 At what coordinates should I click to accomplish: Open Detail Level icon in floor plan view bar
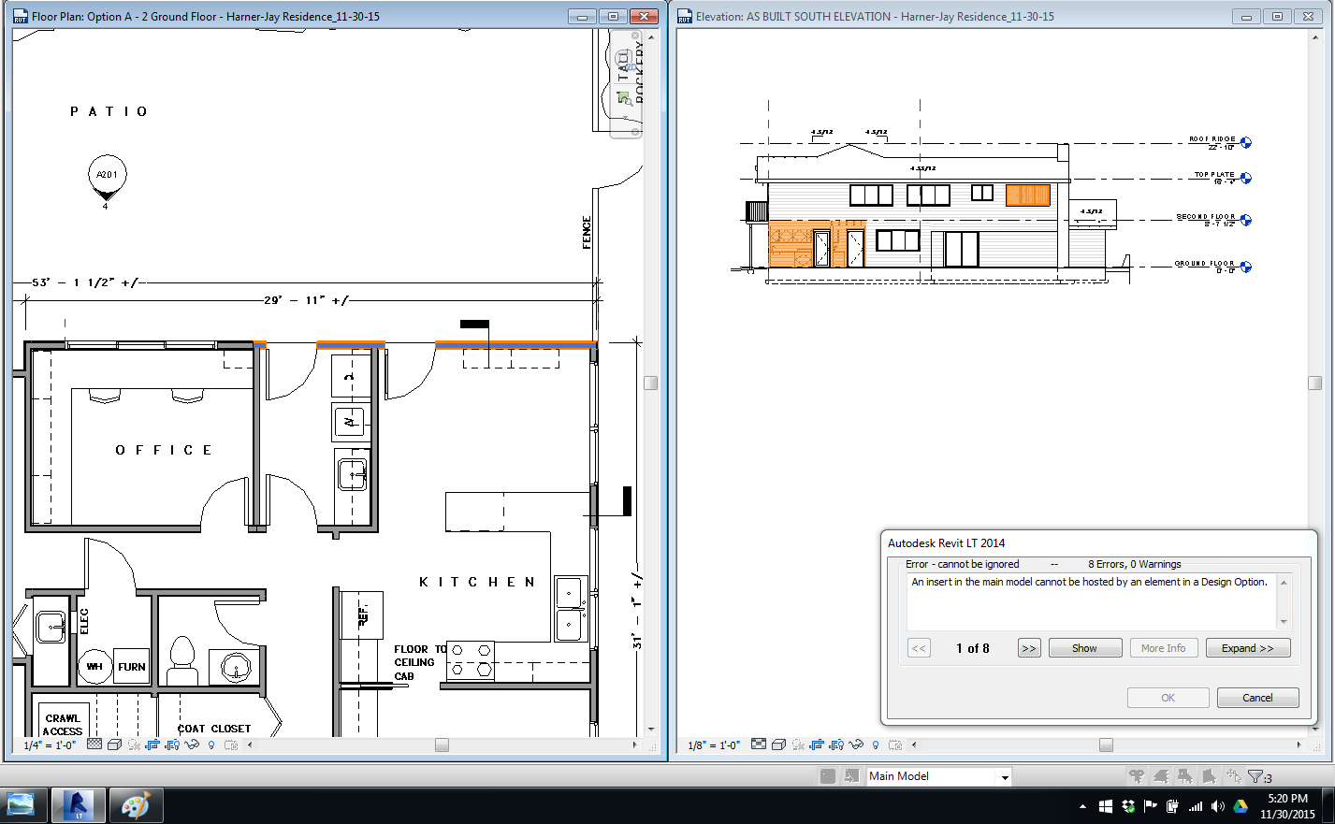tap(94, 744)
